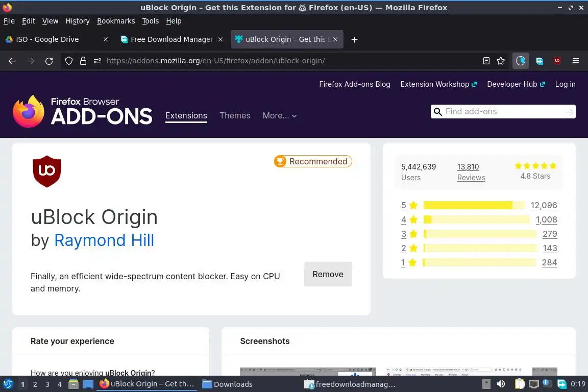Go to the Extensions section

(186, 115)
